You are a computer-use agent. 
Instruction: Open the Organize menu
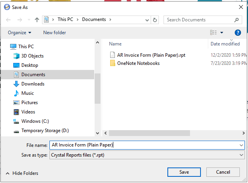19,33
